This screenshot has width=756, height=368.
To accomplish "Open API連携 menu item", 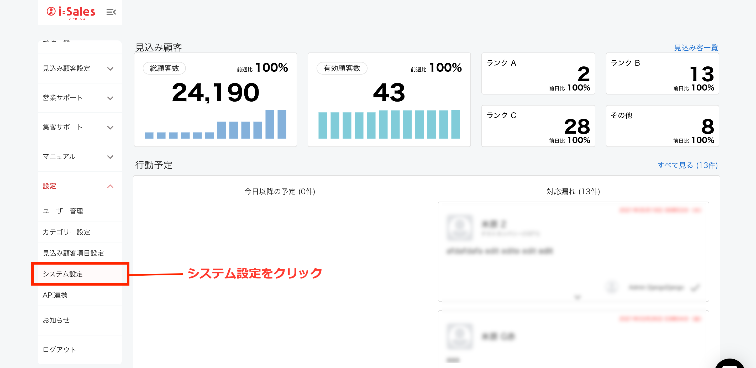I will [x=55, y=295].
